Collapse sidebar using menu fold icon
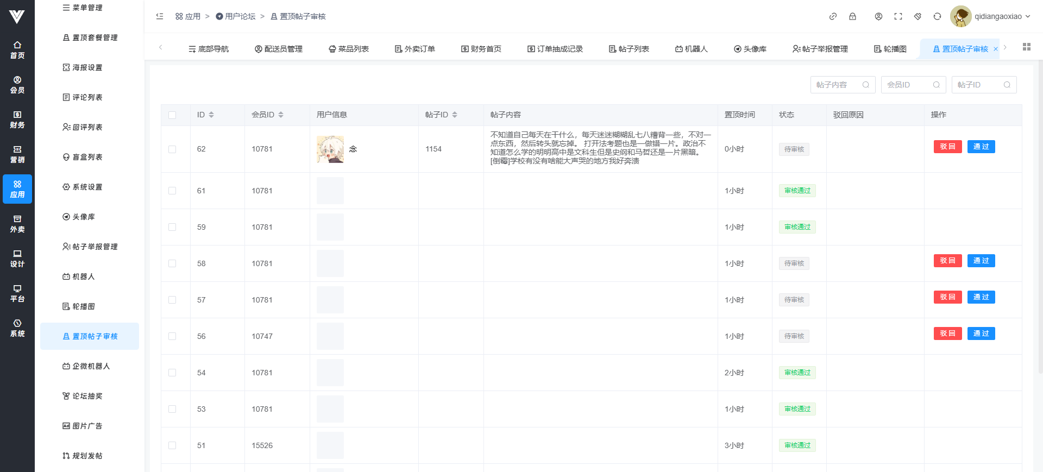This screenshot has width=1043, height=472. point(160,16)
